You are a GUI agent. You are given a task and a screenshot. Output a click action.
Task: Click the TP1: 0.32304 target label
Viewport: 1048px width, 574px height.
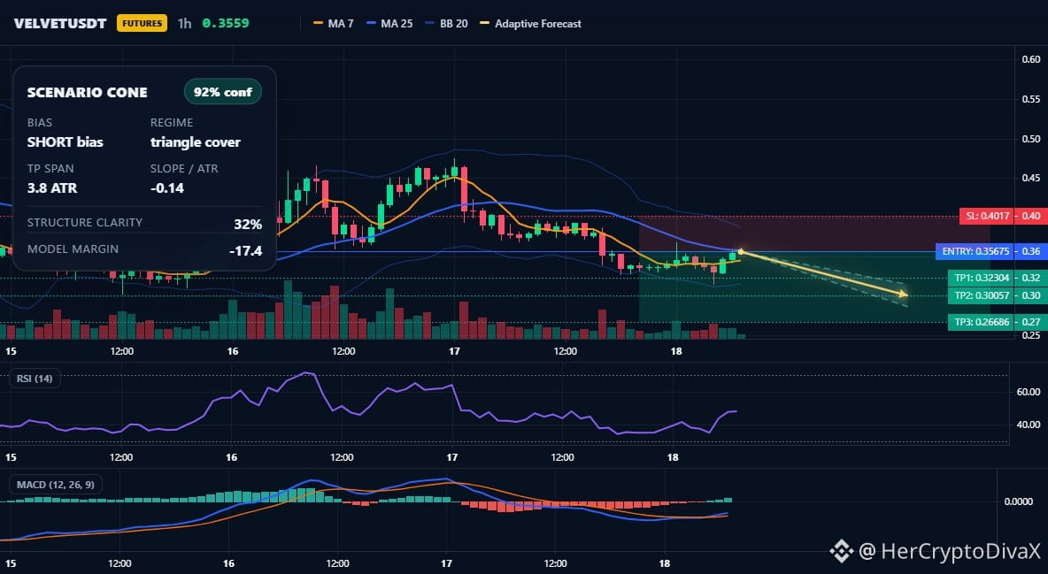click(x=982, y=278)
